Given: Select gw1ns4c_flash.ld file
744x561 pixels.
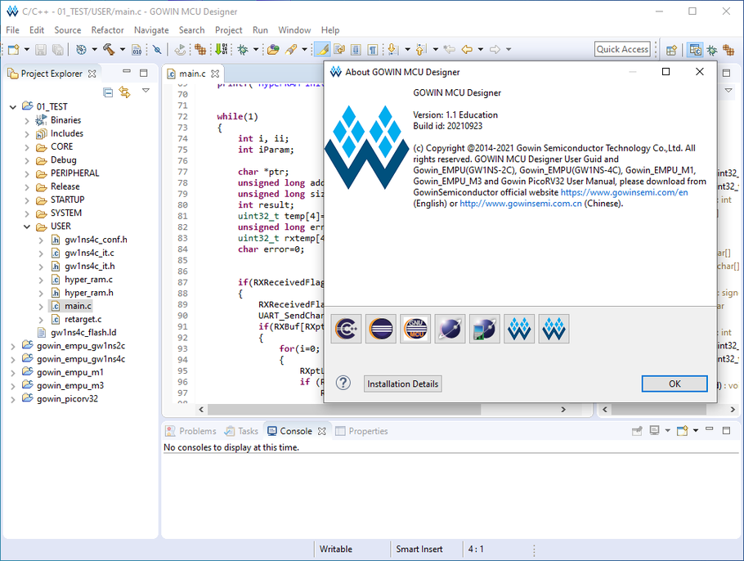Looking at the screenshot, I should coord(83,333).
